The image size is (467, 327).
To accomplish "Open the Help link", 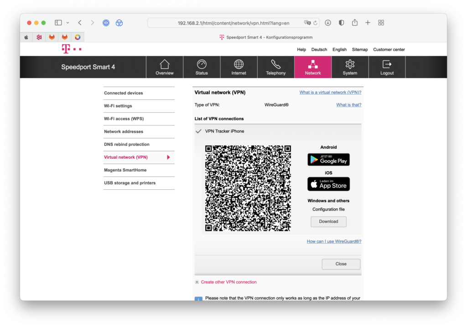I will pos(301,49).
